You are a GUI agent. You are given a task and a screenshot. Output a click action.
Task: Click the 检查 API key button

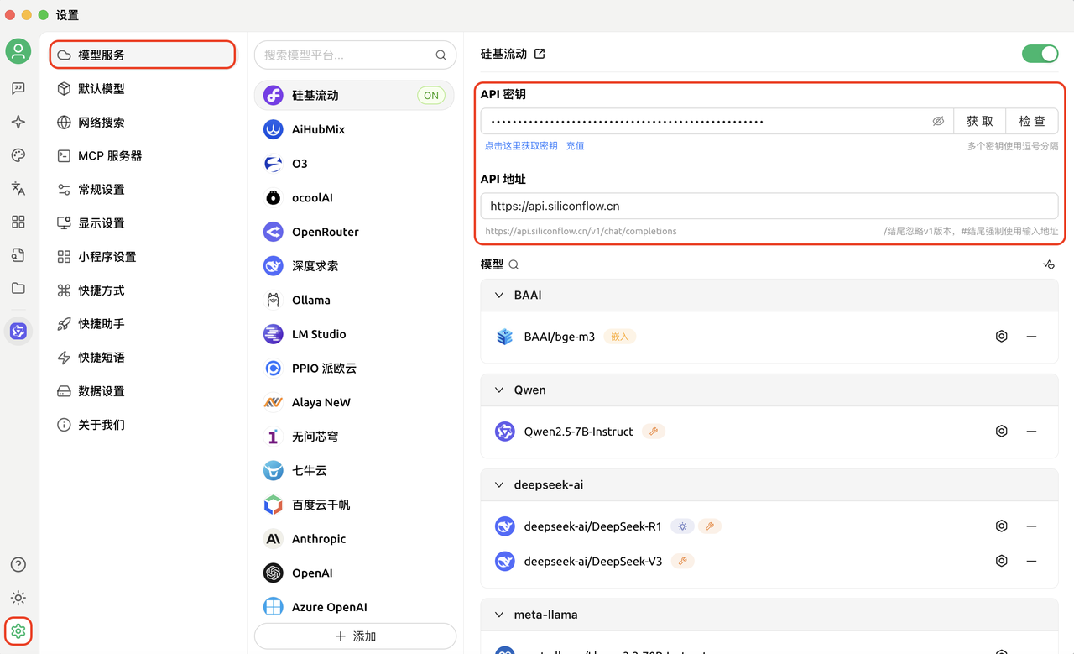tap(1032, 122)
